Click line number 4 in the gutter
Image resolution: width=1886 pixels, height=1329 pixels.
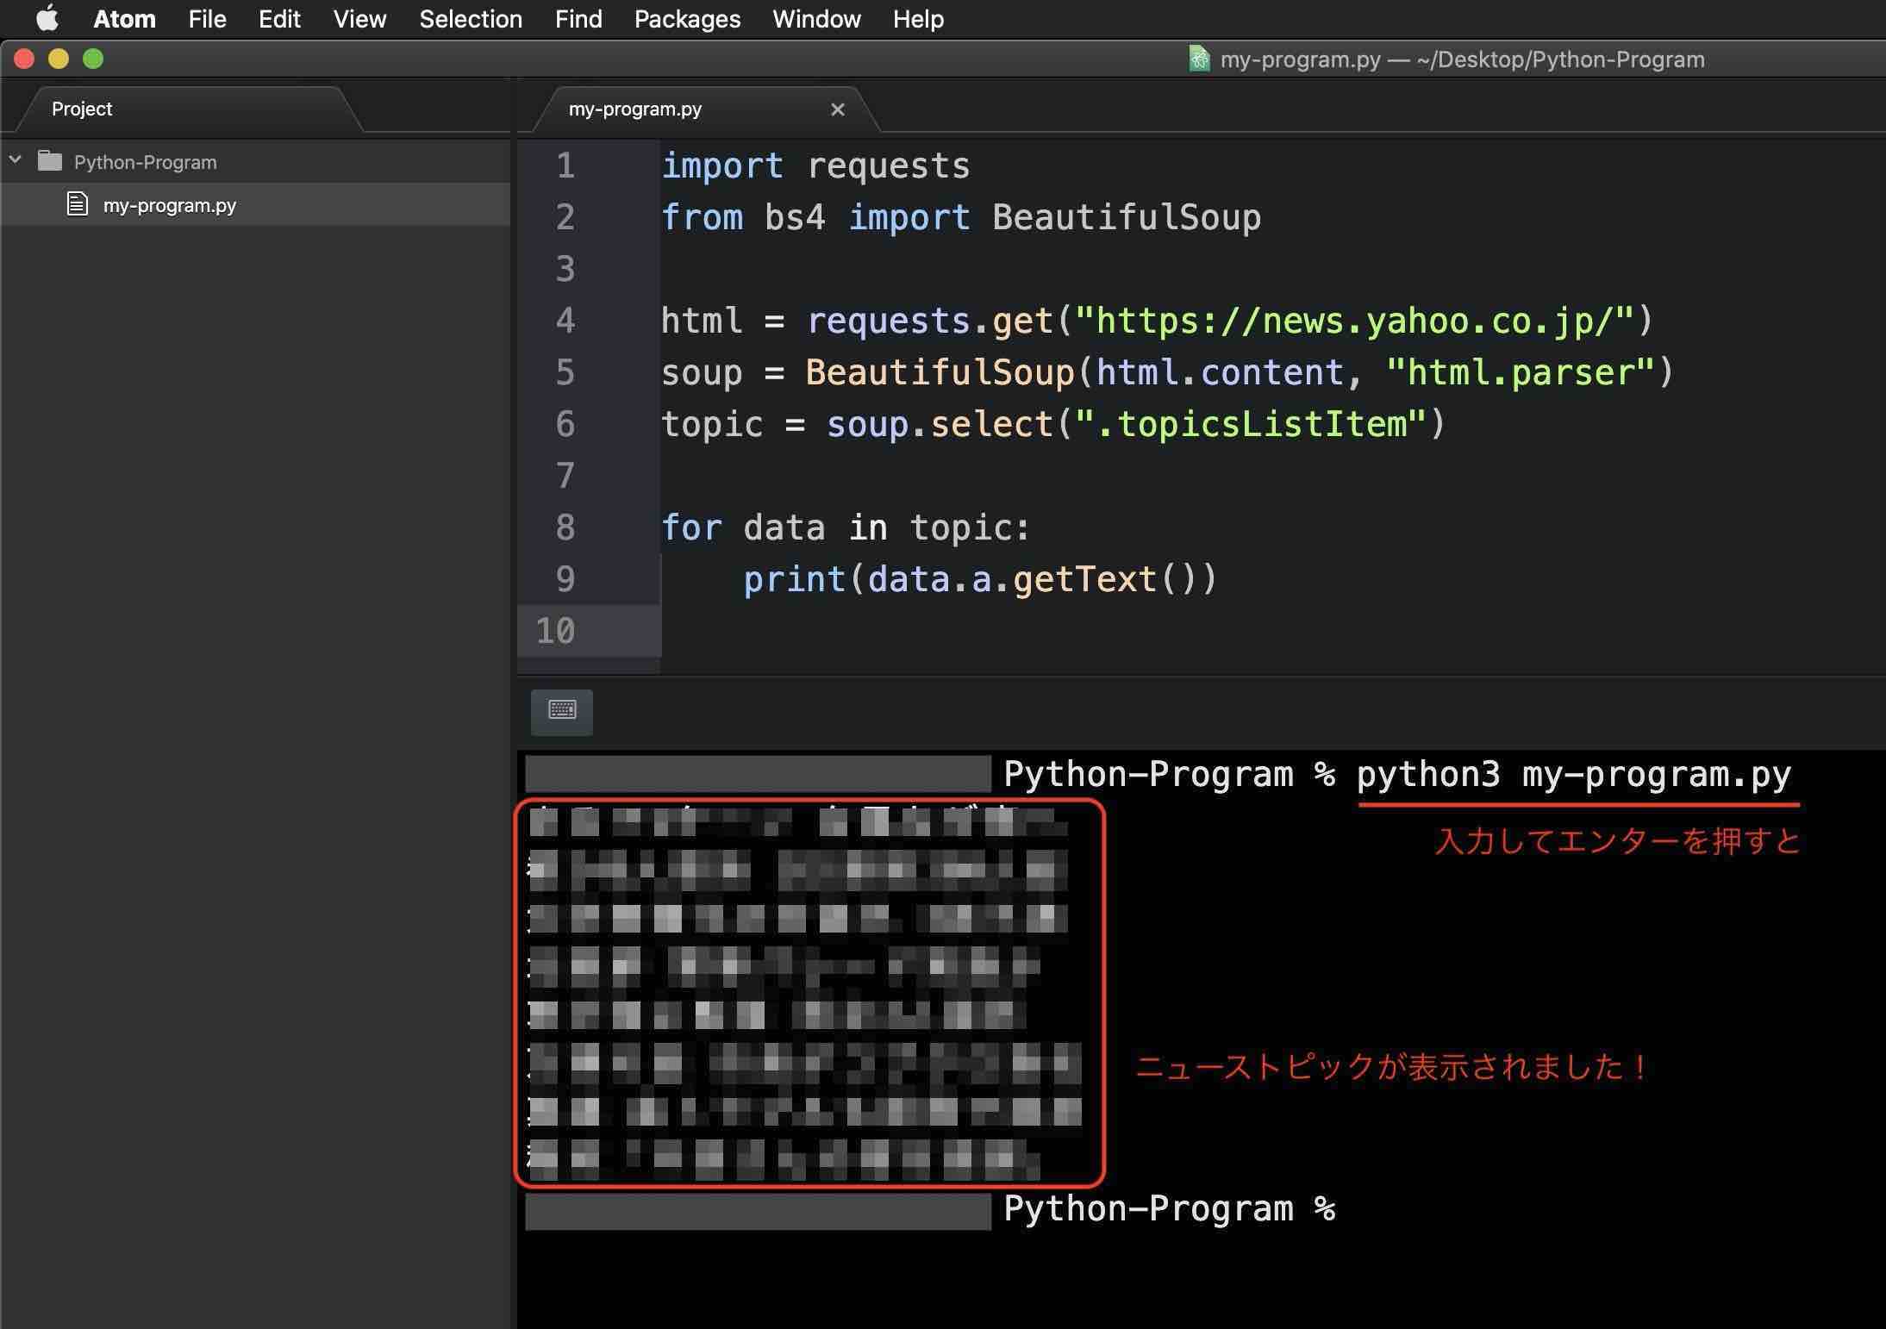565,321
